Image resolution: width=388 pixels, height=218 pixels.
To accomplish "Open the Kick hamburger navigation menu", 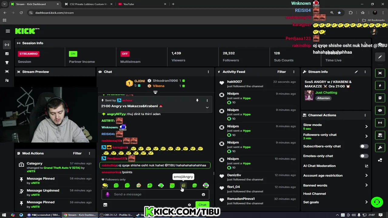I will (8, 31).
